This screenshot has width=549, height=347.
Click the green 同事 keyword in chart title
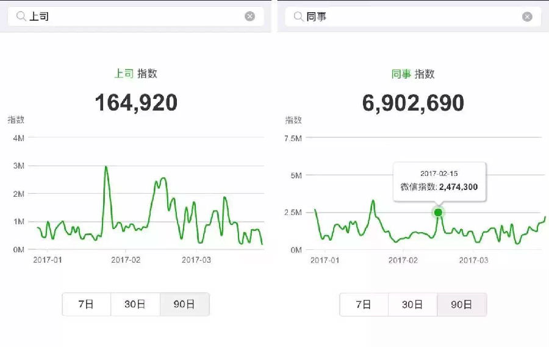401,74
